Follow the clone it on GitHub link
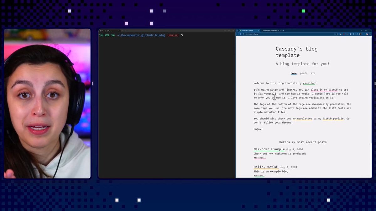The height and width of the screenshot is (211, 376). point(324,90)
